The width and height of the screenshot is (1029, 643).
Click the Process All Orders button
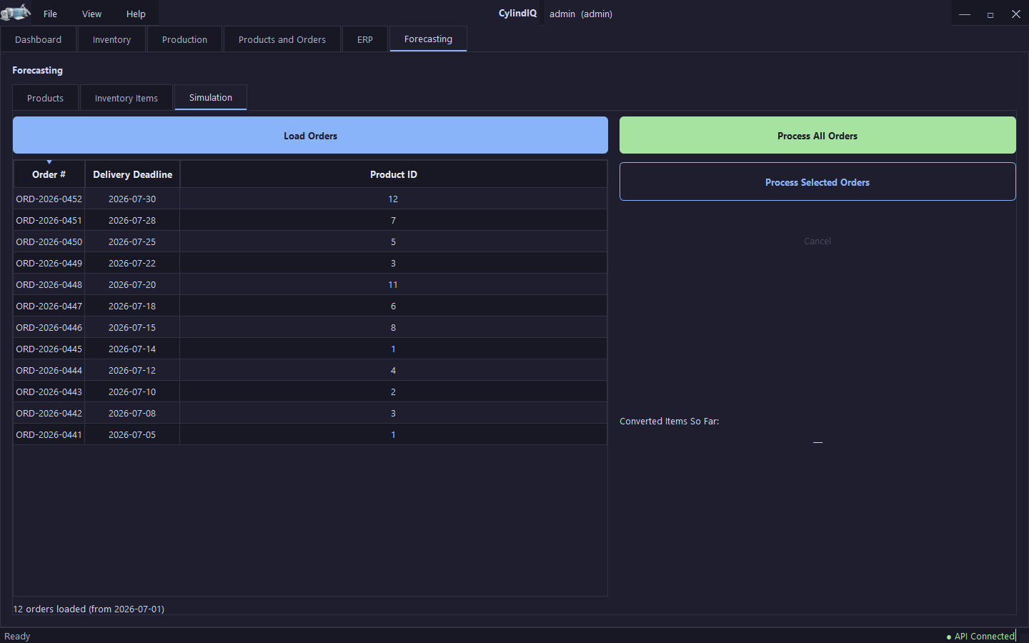coord(817,135)
